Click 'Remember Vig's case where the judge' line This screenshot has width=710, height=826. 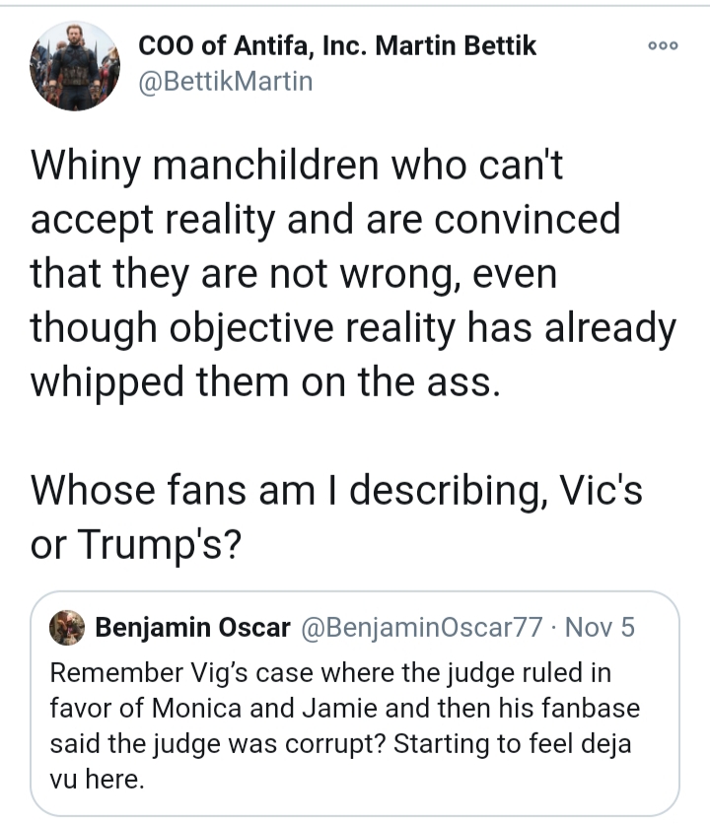(x=330, y=672)
